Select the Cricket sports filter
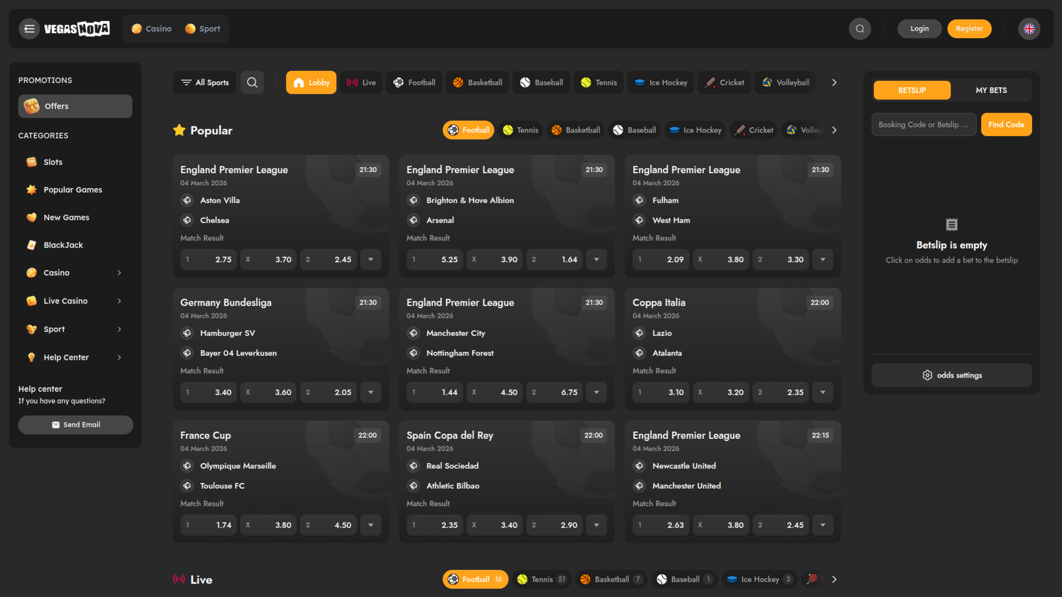Screen dimensions: 1062x597 [x=723, y=82]
